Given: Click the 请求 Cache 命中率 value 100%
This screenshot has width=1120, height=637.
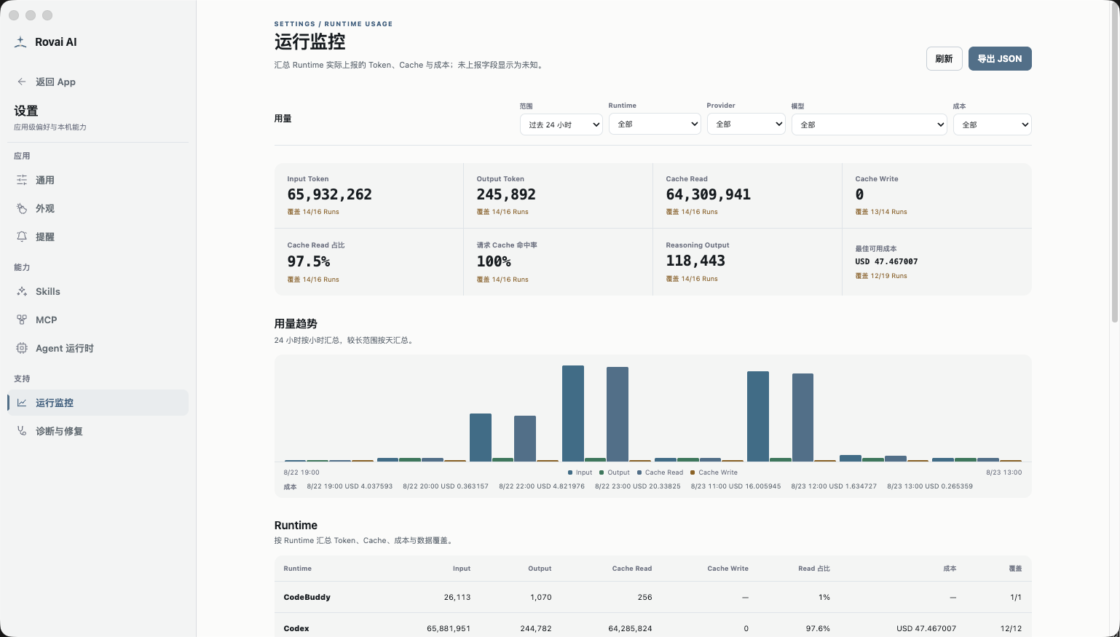Looking at the screenshot, I should tap(494, 261).
